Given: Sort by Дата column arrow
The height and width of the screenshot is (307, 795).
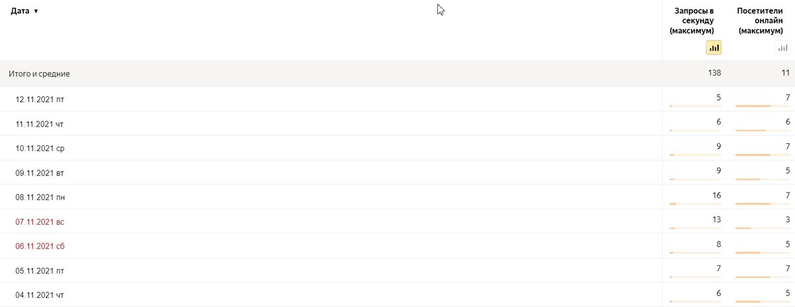Looking at the screenshot, I should [36, 11].
